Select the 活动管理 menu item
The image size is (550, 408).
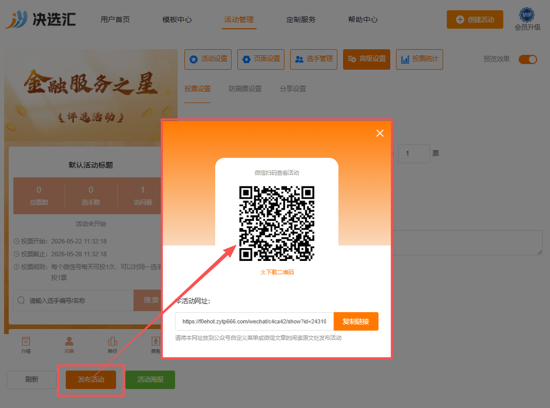(x=239, y=19)
